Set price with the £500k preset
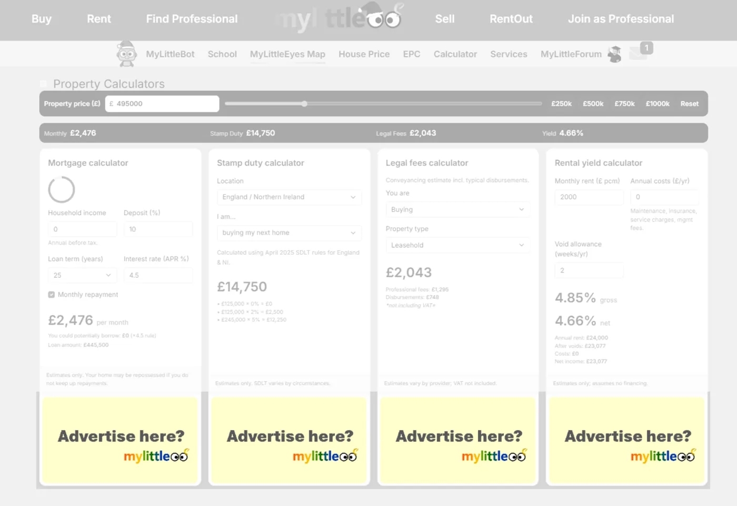This screenshot has width=737, height=506. click(x=593, y=104)
